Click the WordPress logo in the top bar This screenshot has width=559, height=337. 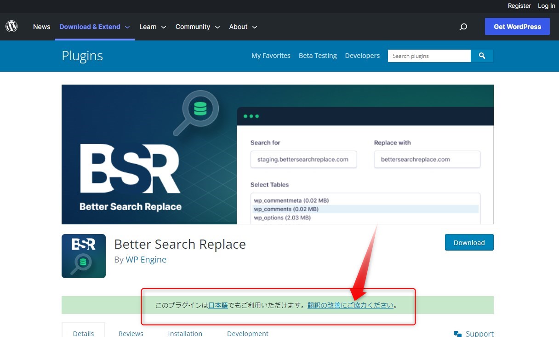[11, 26]
